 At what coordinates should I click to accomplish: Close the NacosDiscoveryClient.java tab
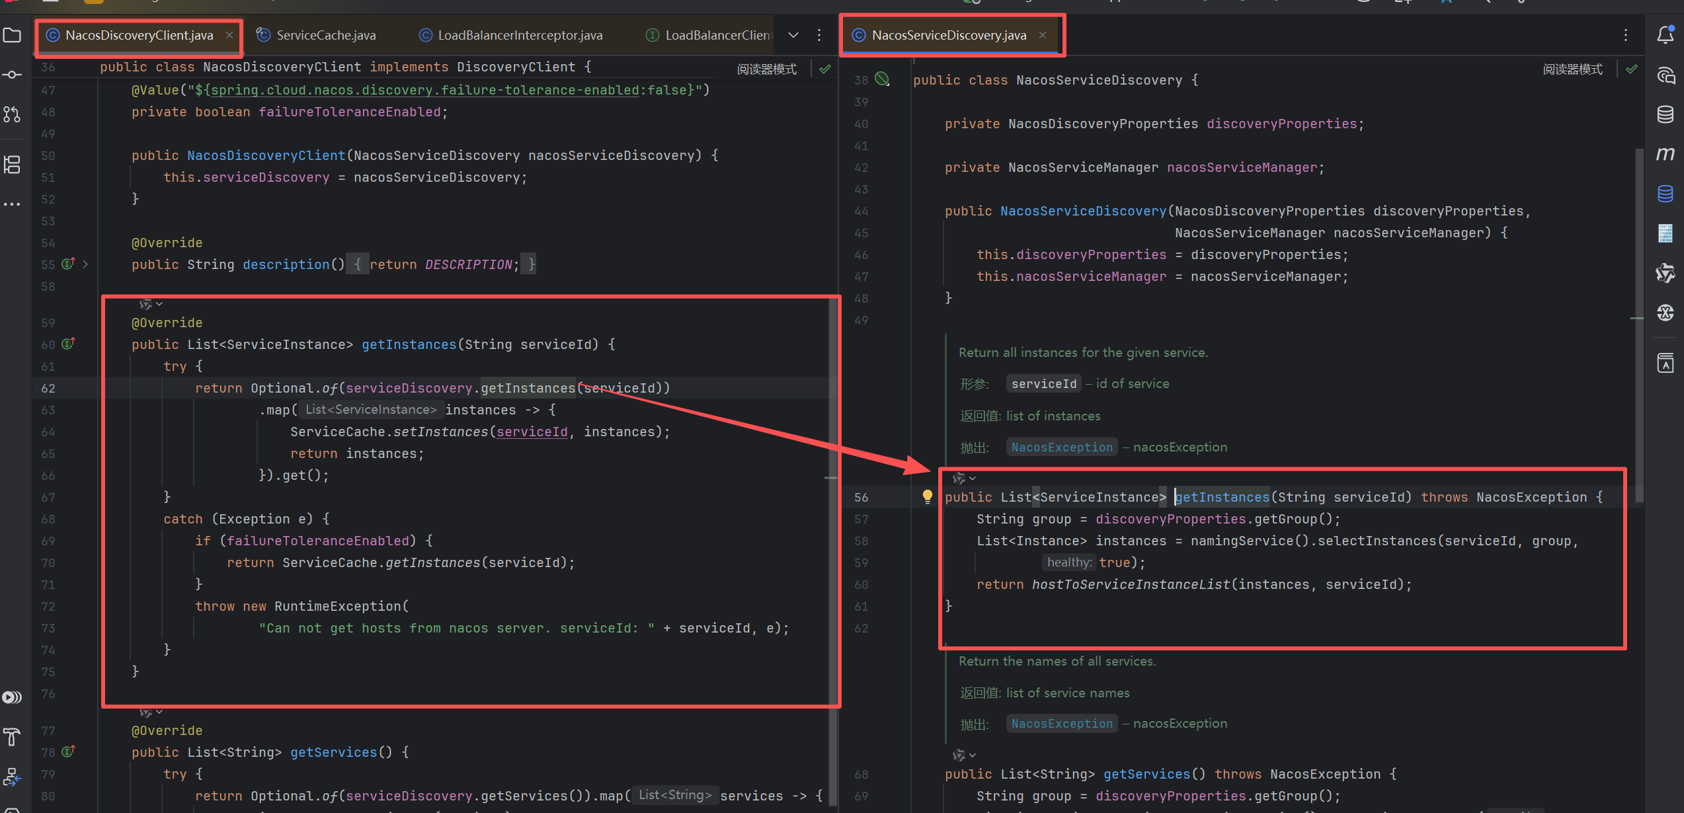[x=229, y=35]
